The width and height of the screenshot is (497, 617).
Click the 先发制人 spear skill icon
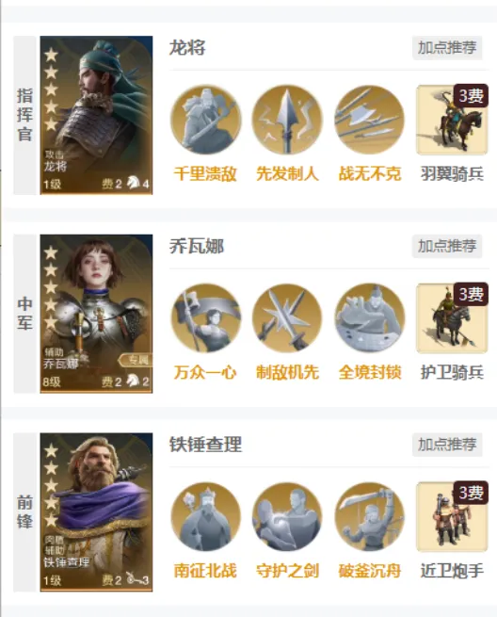coord(287,120)
